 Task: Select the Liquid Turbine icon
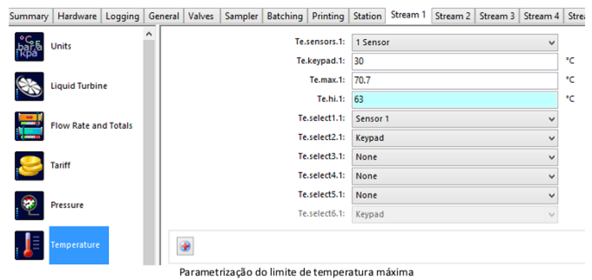pos(29,86)
